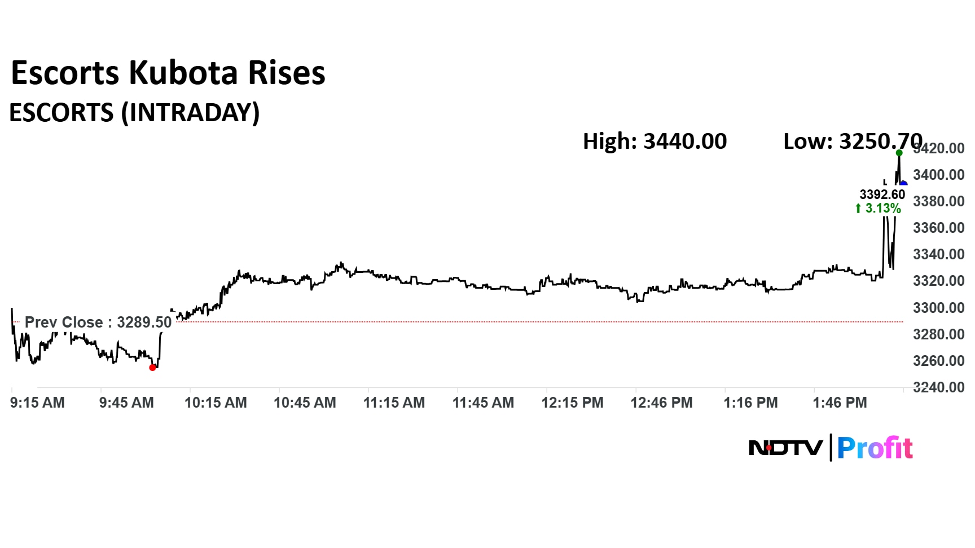Click the 3240.00 price axis label
This screenshot has height=548, width=975.
coord(938,387)
